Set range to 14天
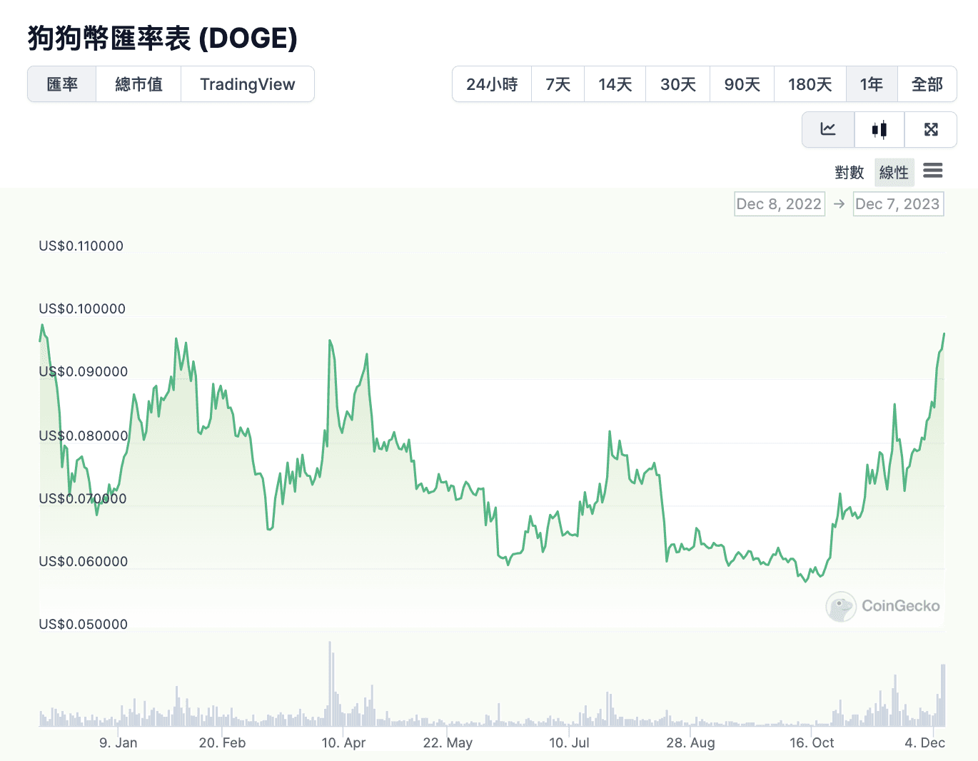Screen dimensions: 978x761 (x=615, y=84)
